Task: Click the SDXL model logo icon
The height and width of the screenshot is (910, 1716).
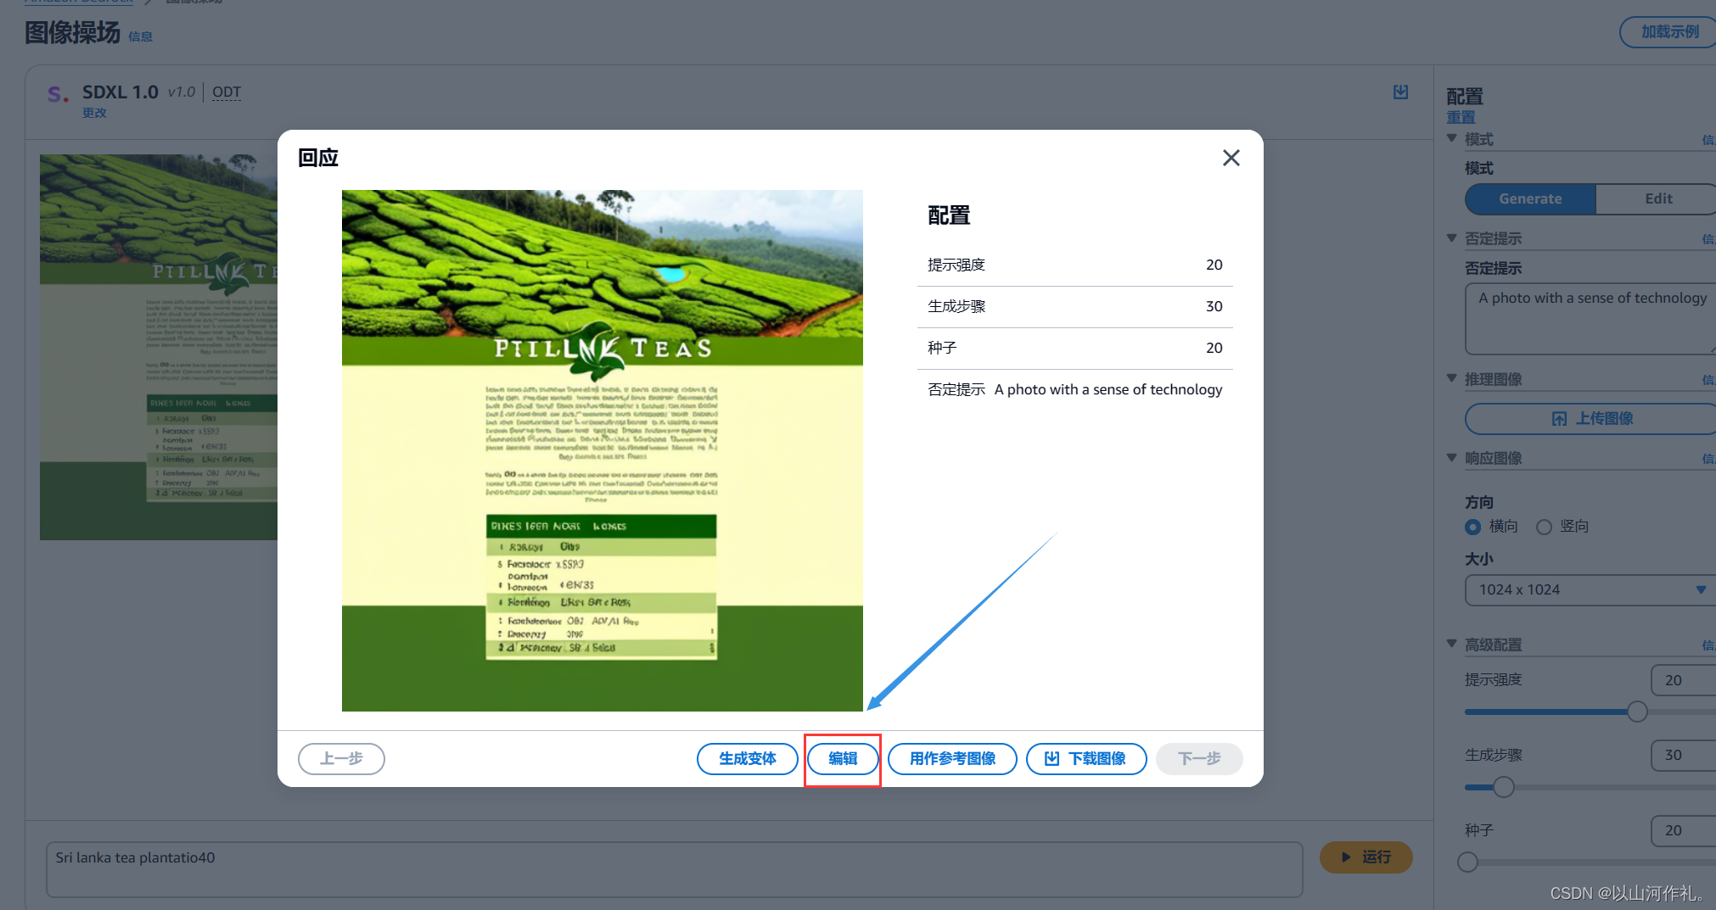Action: (x=58, y=94)
